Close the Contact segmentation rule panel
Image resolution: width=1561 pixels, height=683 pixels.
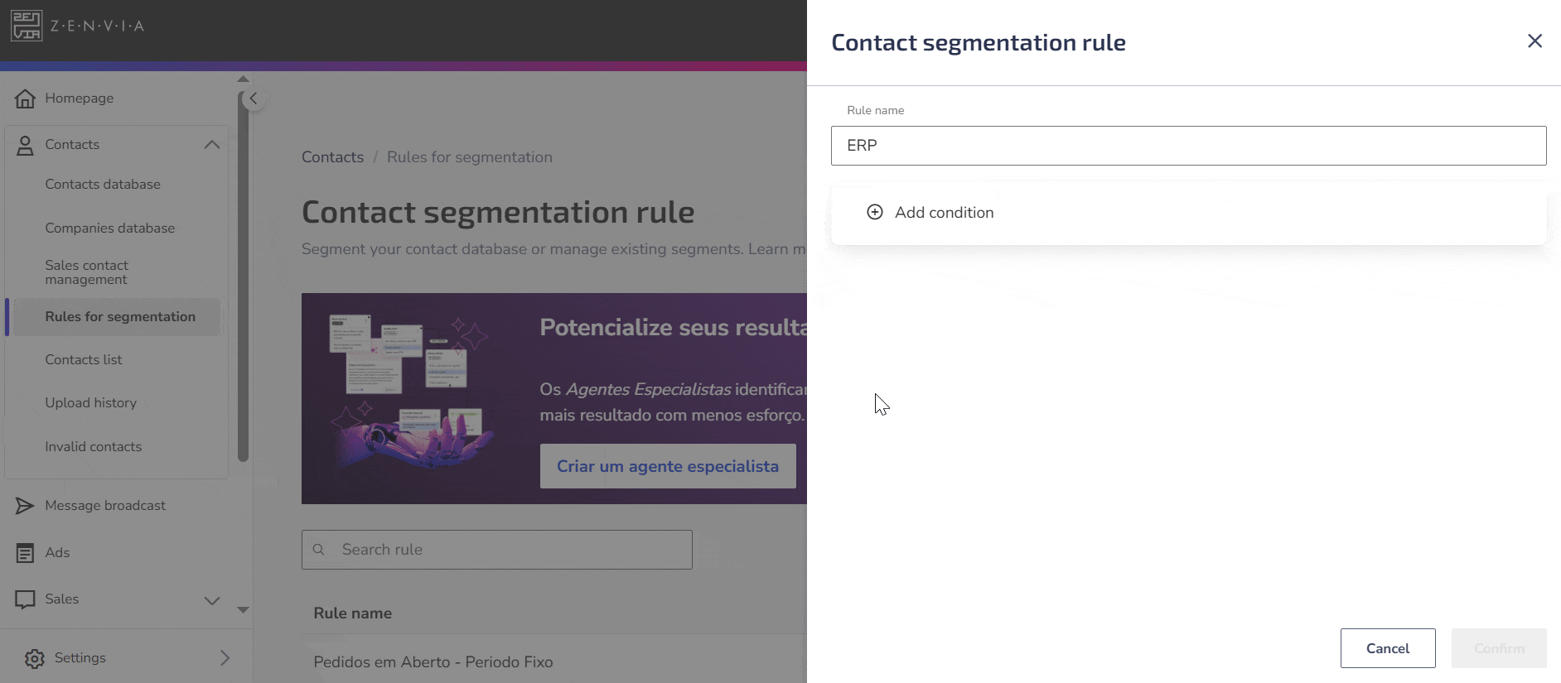coord(1534,41)
